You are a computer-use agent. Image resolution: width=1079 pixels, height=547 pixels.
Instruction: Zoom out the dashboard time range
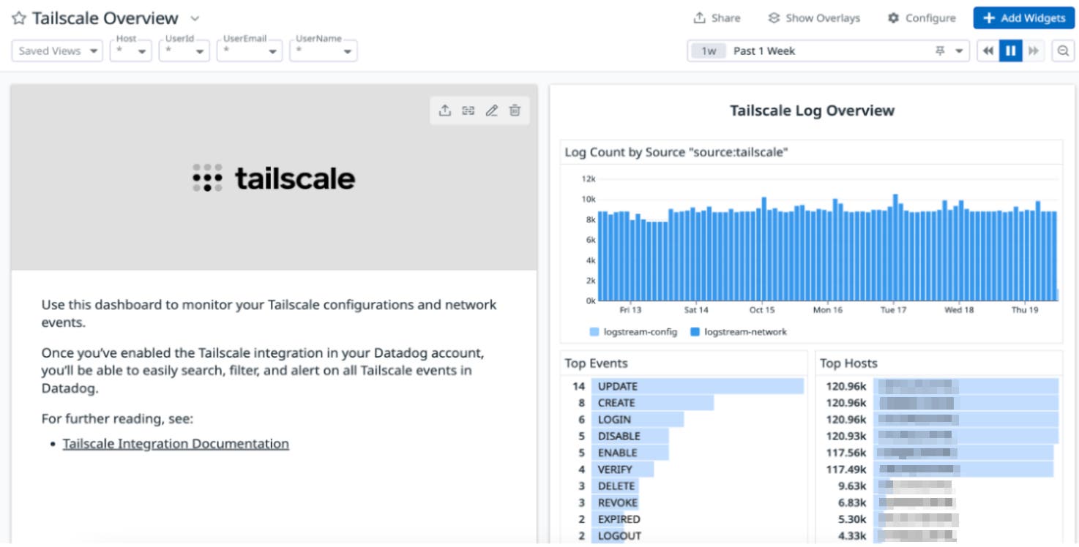pos(1062,50)
